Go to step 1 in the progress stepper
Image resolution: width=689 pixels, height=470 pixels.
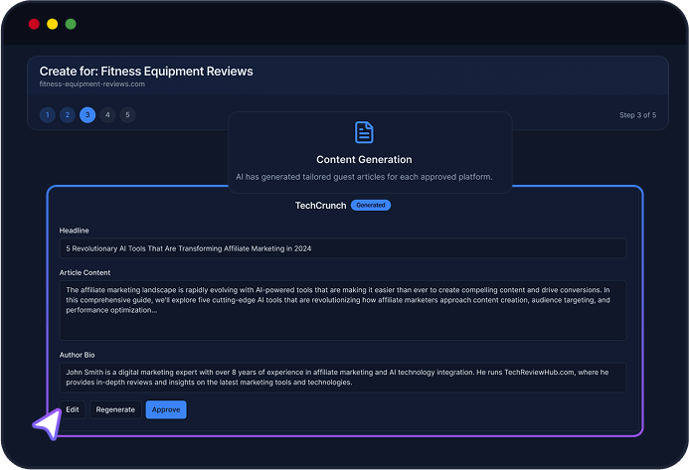click(x=47, y=115)
